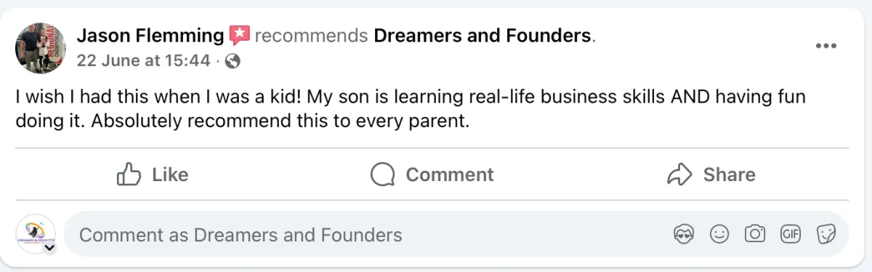
Task: Click the Comment text label
Action: (x=450, y=175)
